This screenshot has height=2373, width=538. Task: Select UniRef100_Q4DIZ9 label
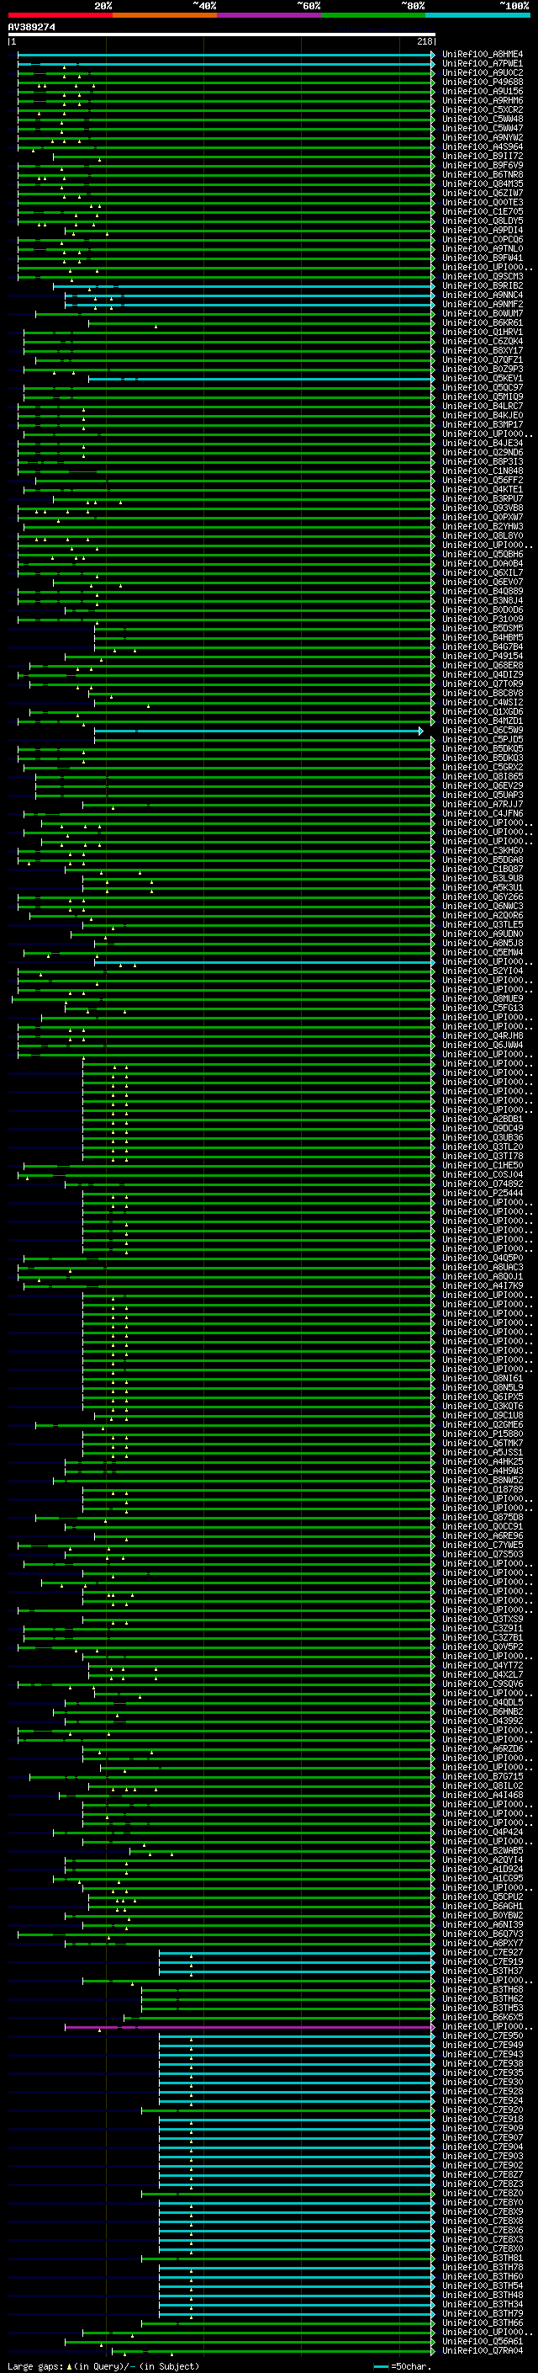click(x=482, y=674)
